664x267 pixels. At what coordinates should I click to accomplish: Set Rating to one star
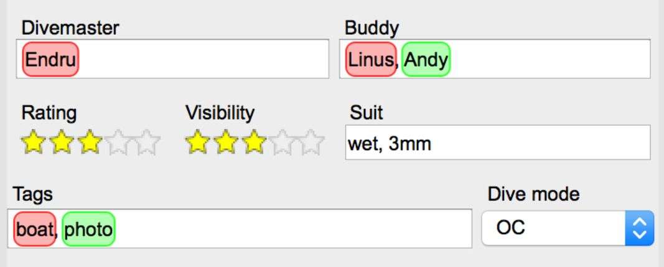point(33,143)
